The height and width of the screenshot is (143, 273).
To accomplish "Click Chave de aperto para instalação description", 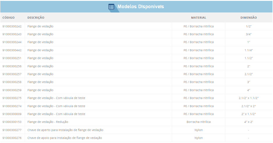I will (65, 130).
